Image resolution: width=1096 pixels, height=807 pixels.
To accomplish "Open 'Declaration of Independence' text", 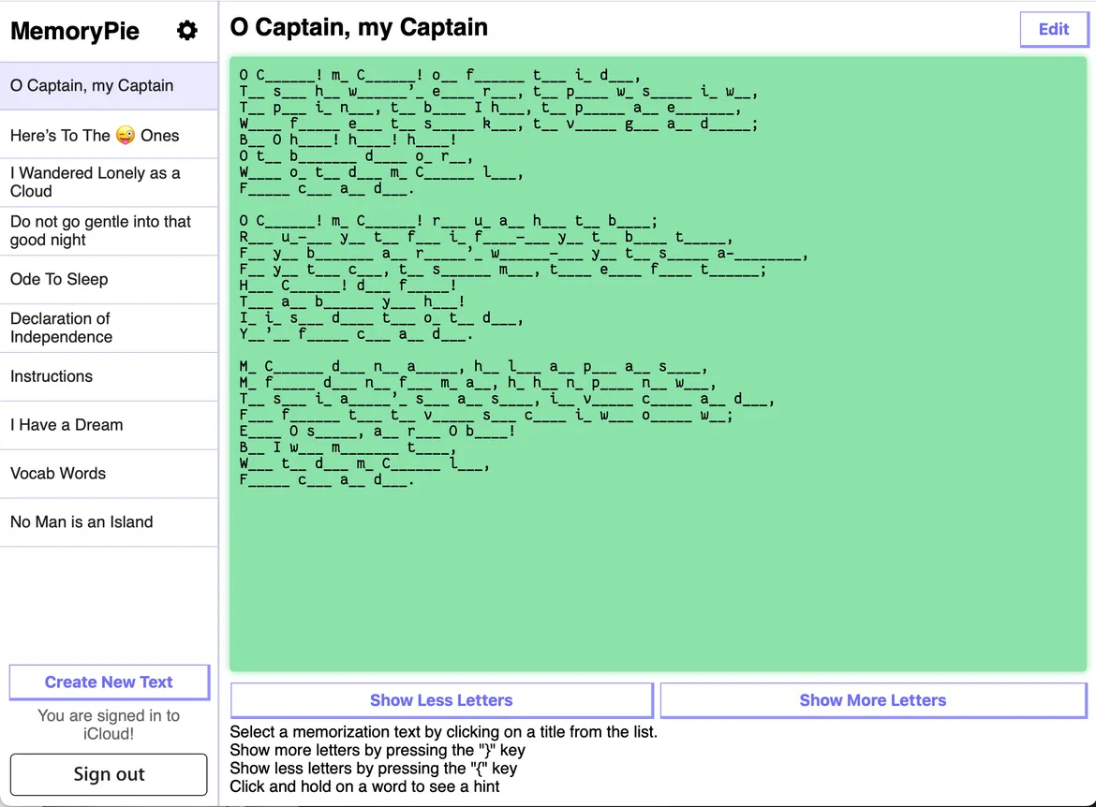I will pos(61,328).
